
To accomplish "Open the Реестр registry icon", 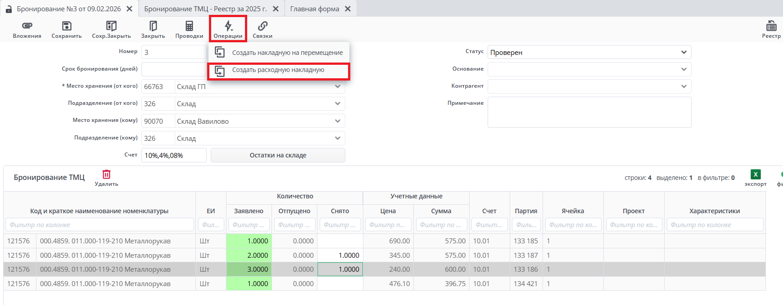I will (x=771, y=26).
